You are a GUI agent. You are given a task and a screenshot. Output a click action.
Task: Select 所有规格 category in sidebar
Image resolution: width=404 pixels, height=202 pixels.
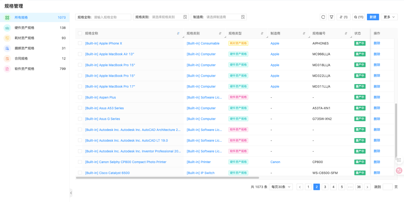pyautogui.click(x=35, y=18)
